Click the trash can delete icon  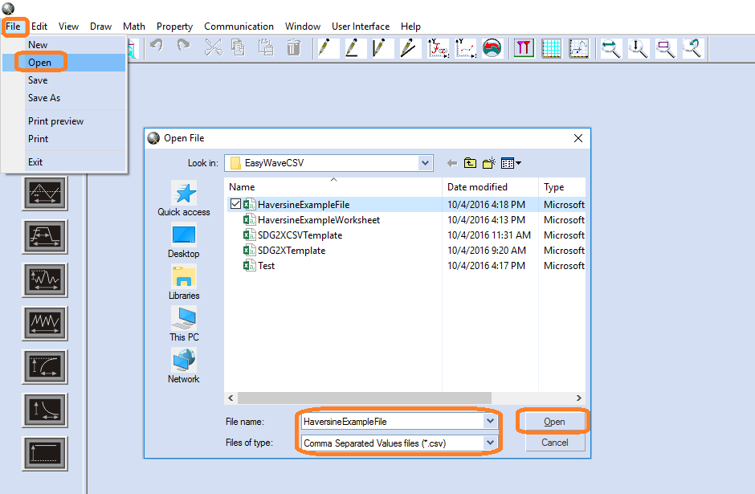(293, 47)
